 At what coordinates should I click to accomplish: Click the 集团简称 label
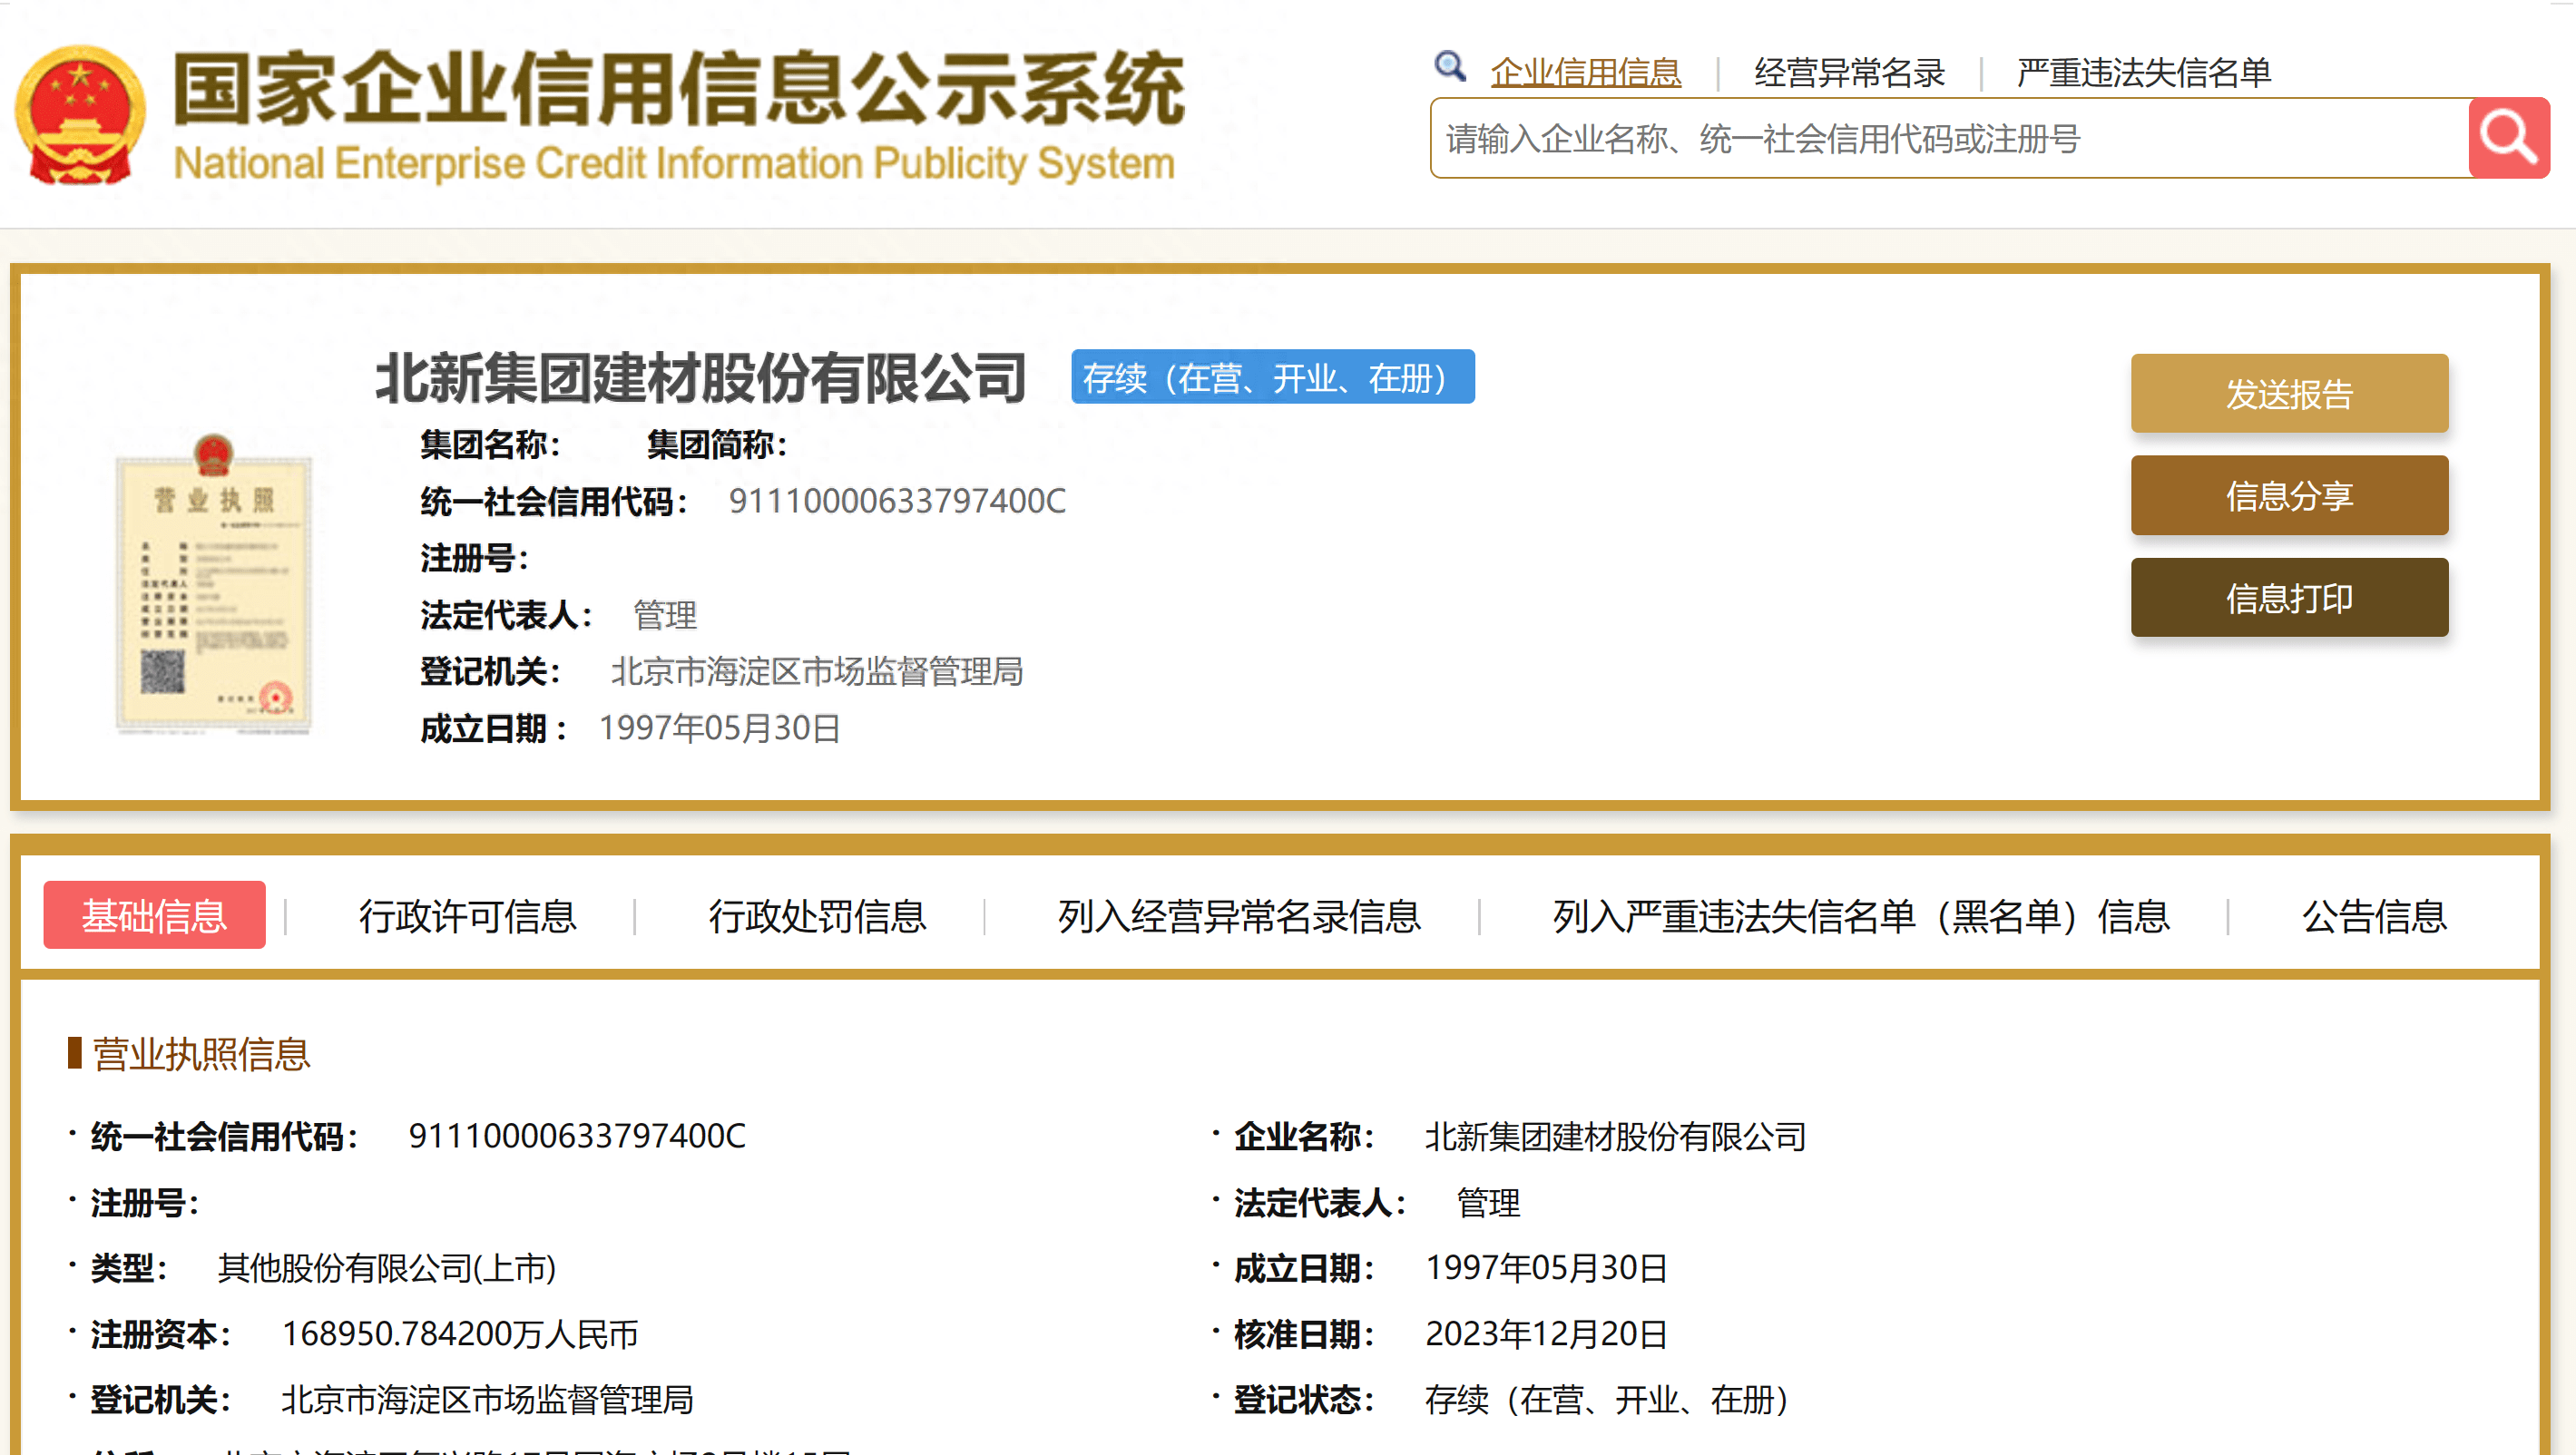(x=717, y=444)
